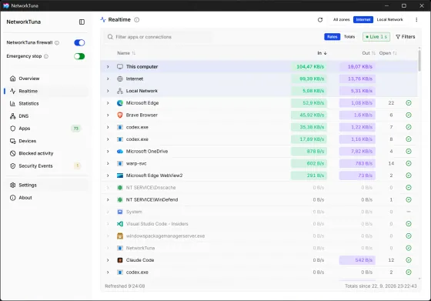
Task: Select the Rates view mode
Action: 332,37
